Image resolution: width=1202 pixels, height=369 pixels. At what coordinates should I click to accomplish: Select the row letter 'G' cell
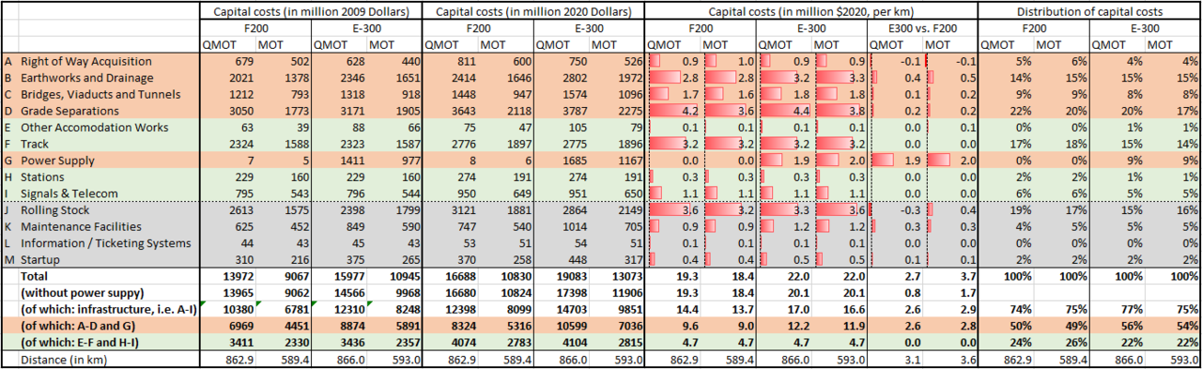tap(9, 161)
